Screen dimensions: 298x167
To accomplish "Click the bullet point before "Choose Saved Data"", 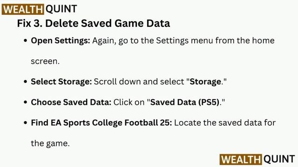I will pyautogui.click(x=26, y=102).
